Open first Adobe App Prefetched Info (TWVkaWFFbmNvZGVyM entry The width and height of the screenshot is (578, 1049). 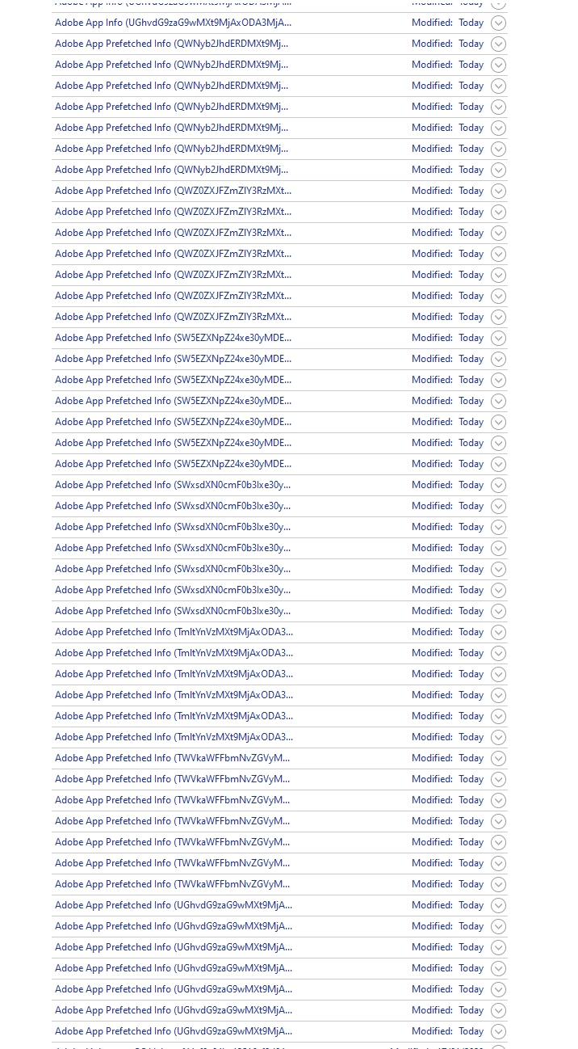point(173,758)
